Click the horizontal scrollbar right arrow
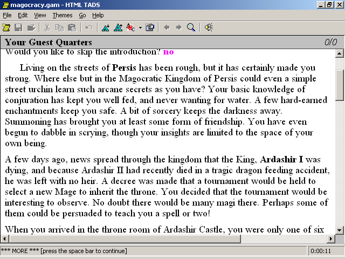 331,238
